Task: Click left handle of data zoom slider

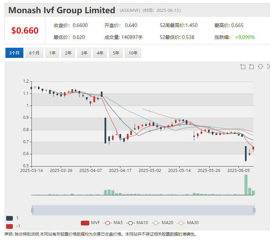Action: (x=32, y=210)
